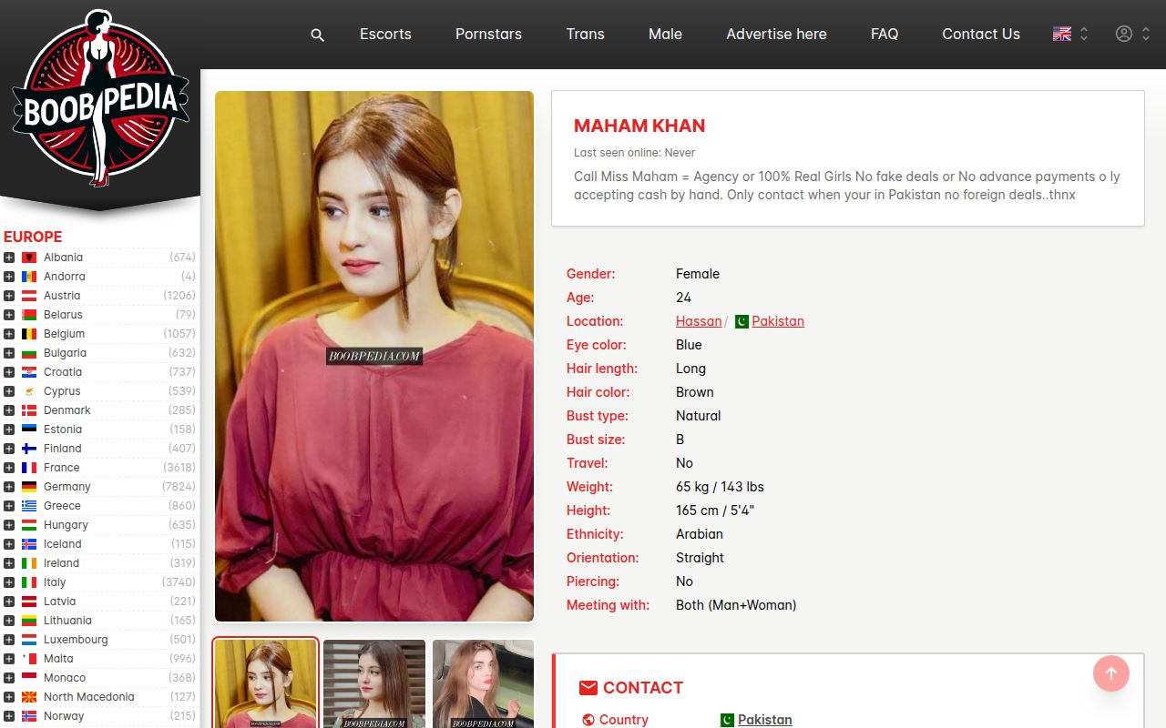View the third photo thumbnail
This screenshot has width=1166, height=728.
[x=483, y=683]
